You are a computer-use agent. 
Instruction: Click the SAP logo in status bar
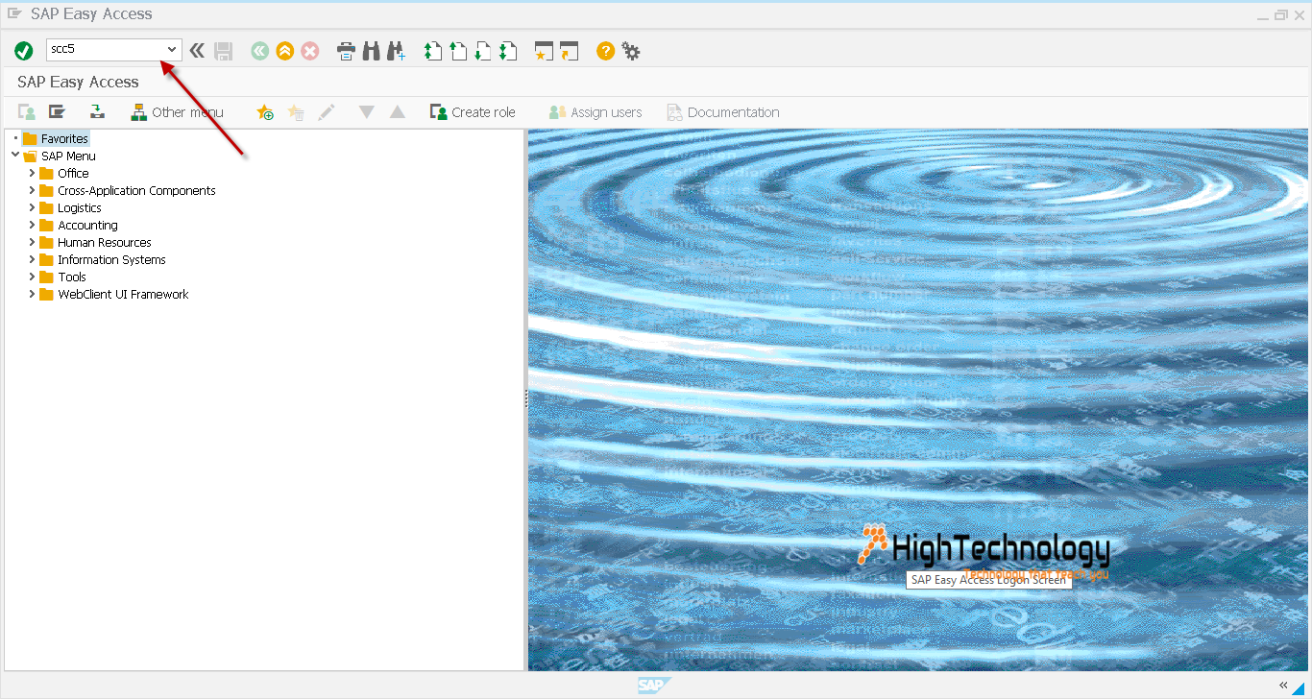[654, 685]
